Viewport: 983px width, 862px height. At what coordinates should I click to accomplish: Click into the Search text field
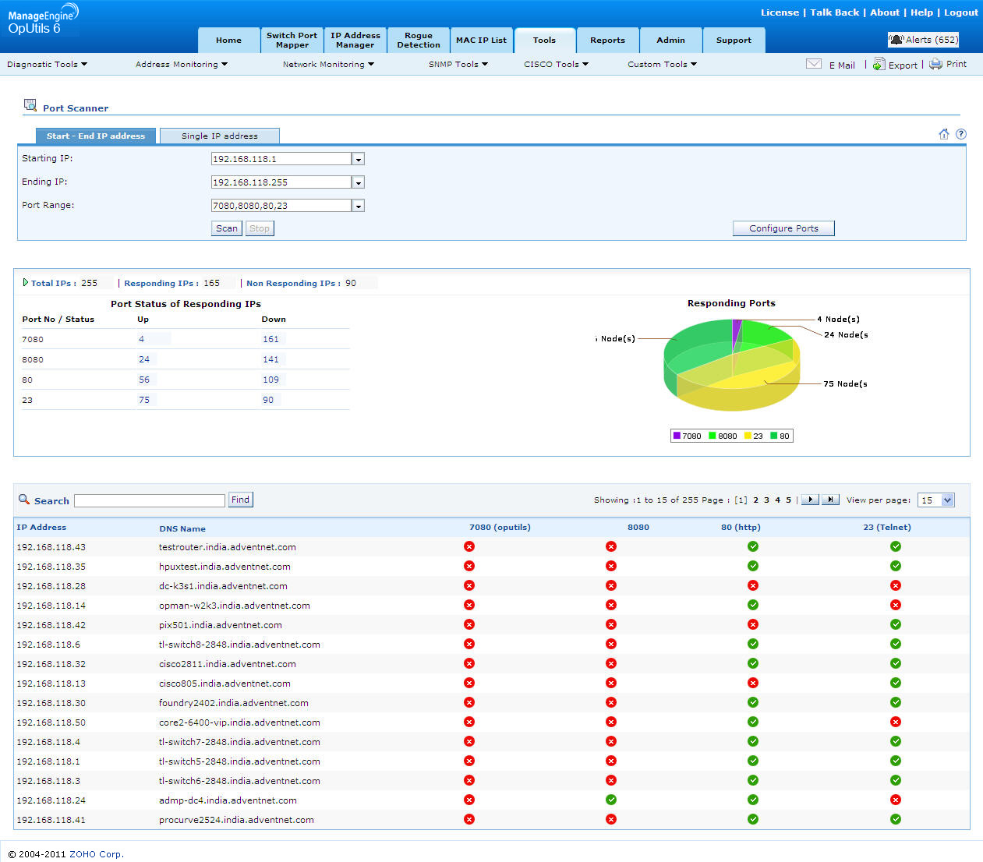[x=150, y=500]
